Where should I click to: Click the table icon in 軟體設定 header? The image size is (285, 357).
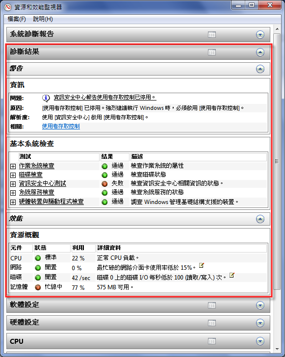click(211, 306)
